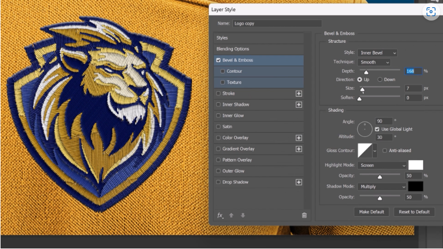Select the Pattern Overlay effect row
Image resolution: width=443 pixels, height=249 pixels.
coord(259,160)
